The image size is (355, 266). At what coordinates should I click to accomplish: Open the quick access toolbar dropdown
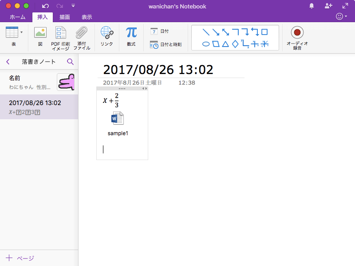pyautogui.click(x=73, y=6)
